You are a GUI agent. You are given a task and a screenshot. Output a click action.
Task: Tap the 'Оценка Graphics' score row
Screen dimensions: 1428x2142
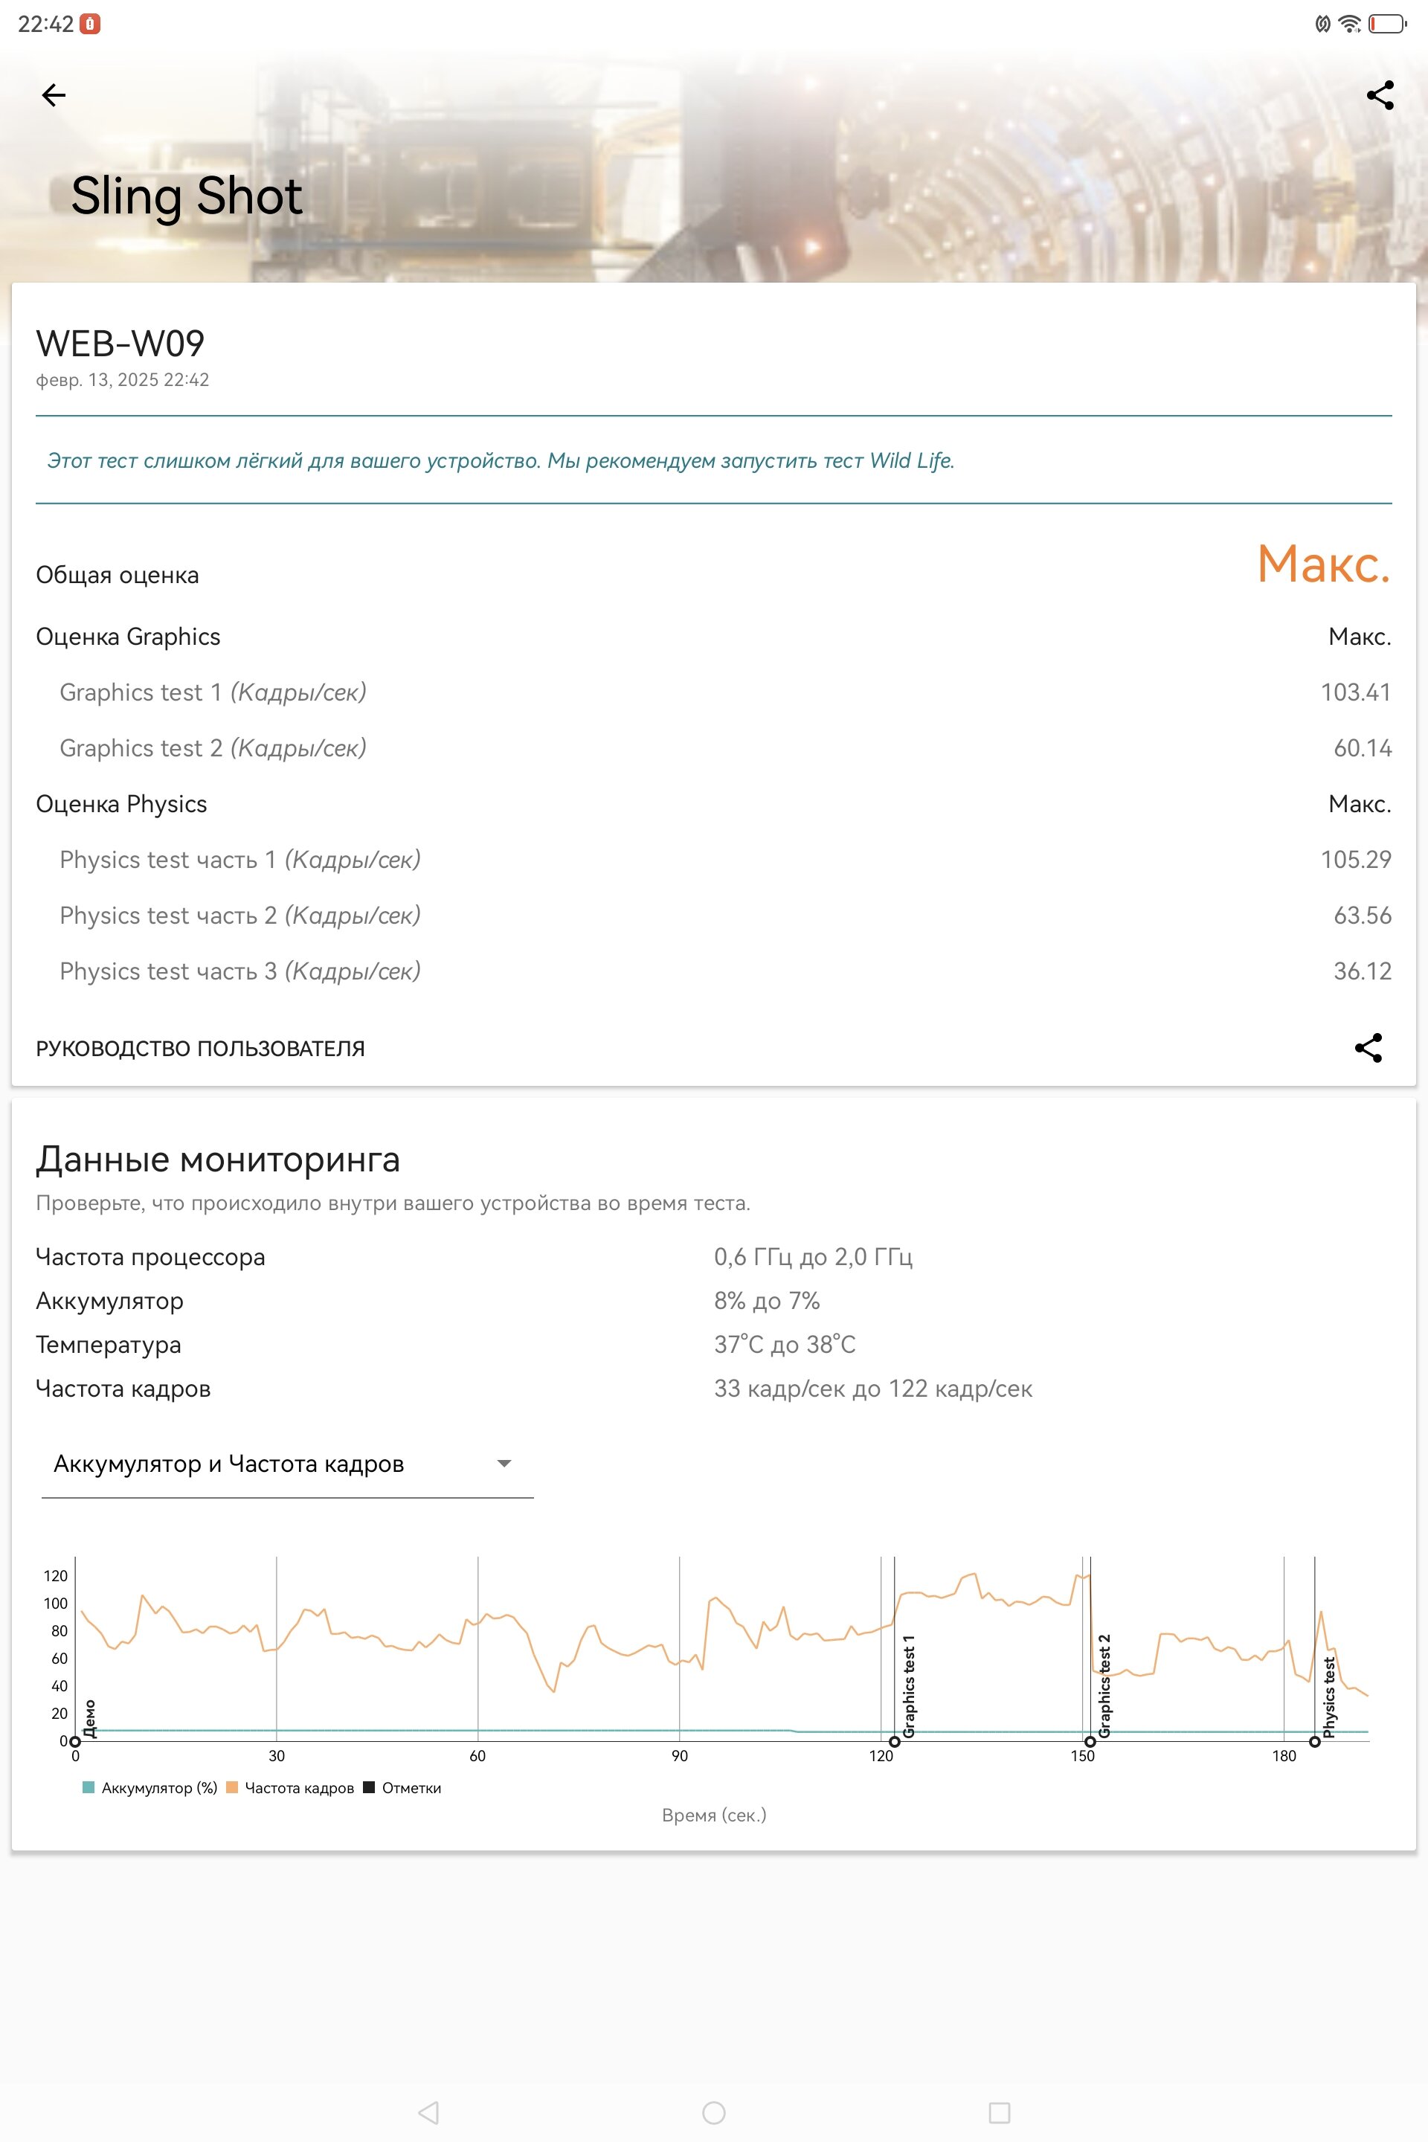point(713,637)
